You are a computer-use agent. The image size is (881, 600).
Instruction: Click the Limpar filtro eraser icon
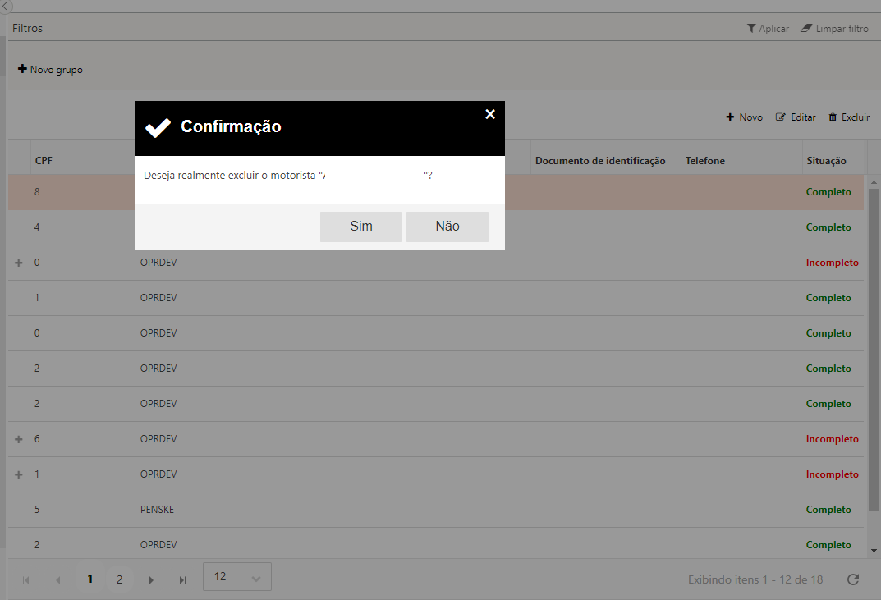point(805,29)
